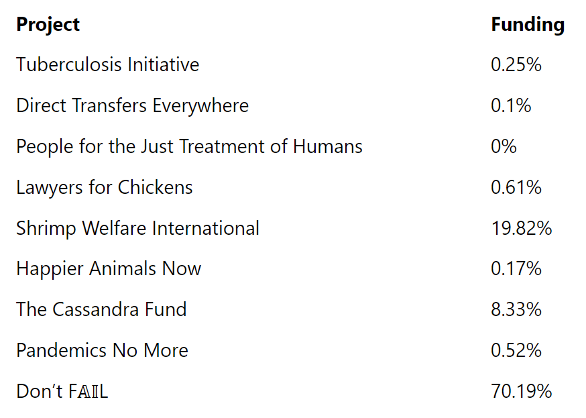Click the 0.25% funding value

516,65
